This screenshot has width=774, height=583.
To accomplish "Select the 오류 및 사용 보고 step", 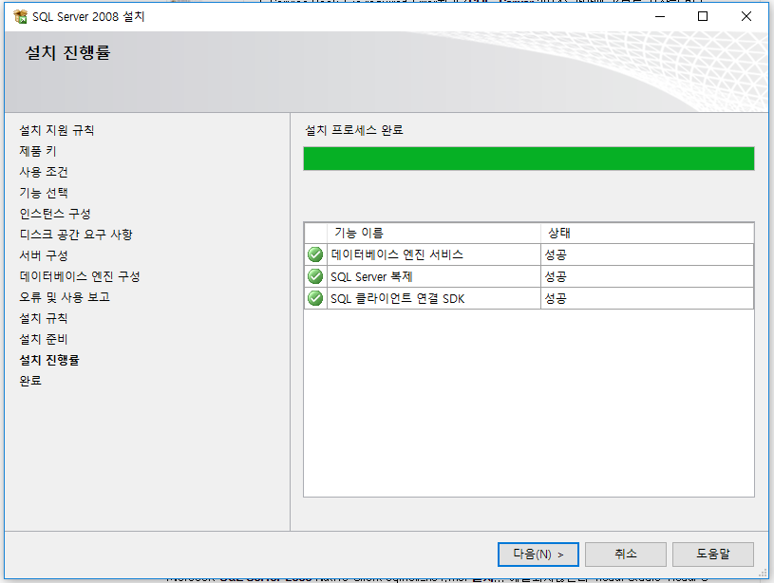I will 65,297.
